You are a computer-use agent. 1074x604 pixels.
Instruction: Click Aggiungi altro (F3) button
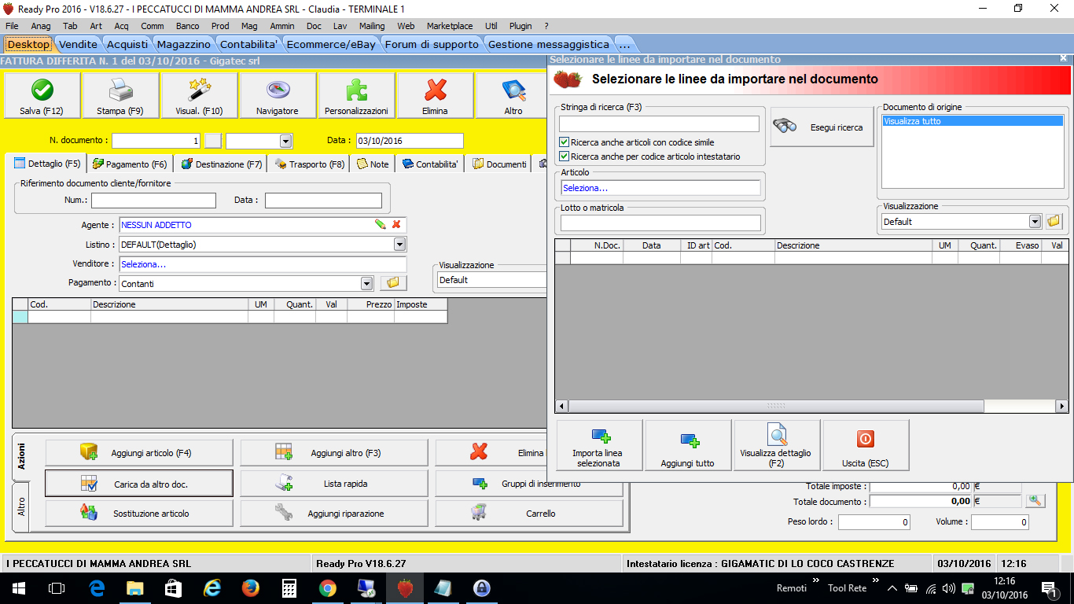334,453
